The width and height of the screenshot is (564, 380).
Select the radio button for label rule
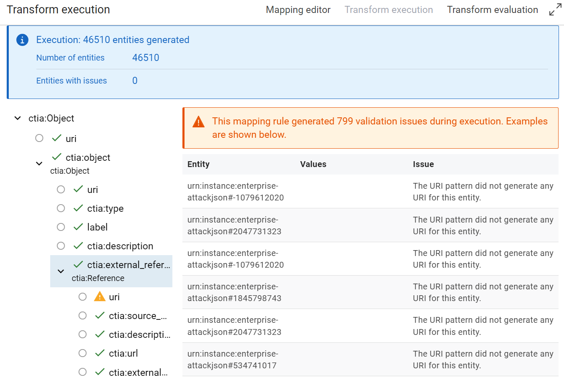(61, 227)
